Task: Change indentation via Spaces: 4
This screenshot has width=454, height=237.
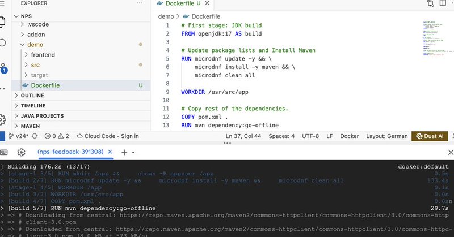Action: [281, 136]
